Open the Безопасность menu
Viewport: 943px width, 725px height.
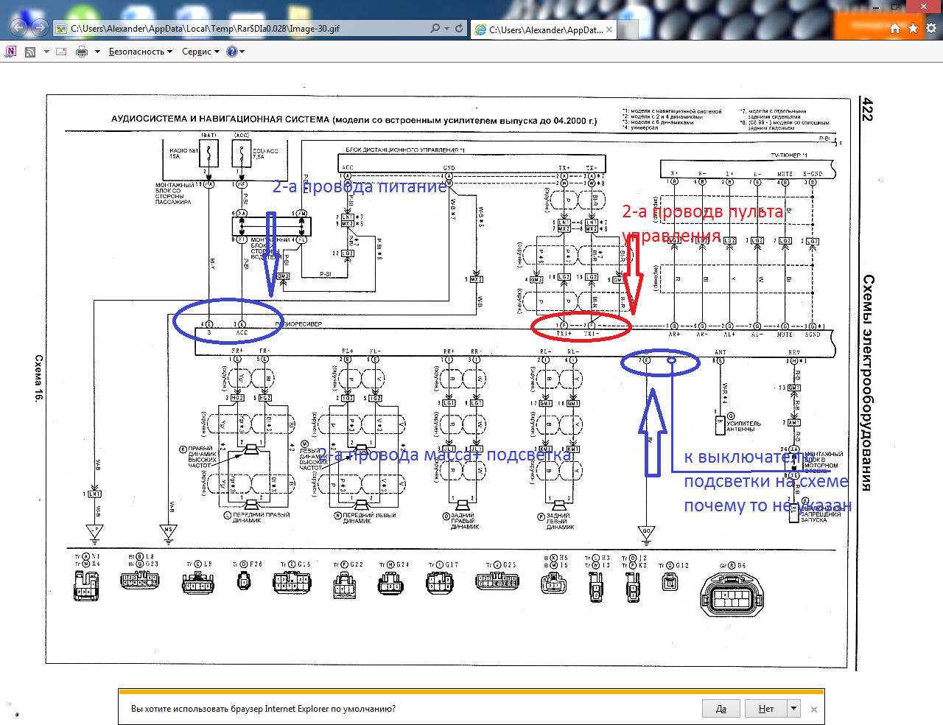[x=140, y=52]
